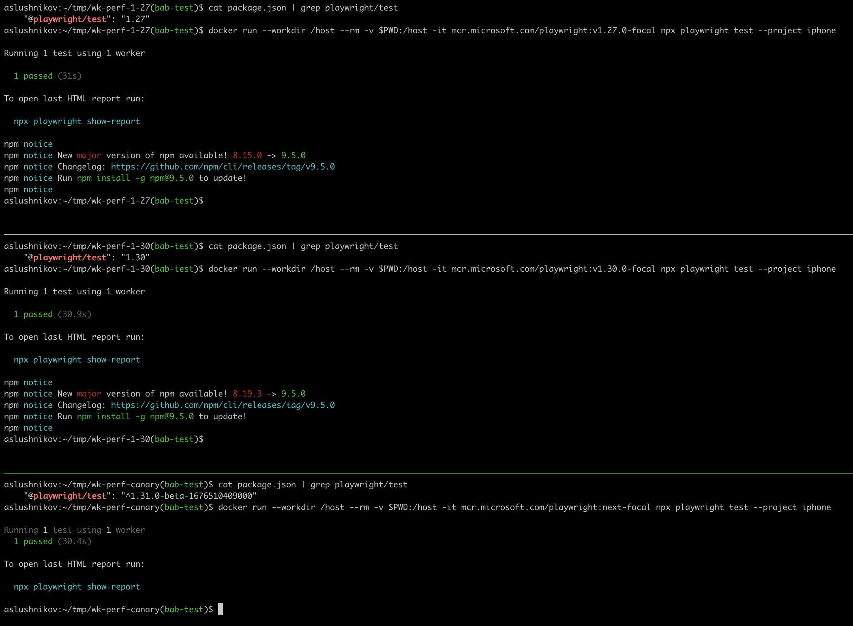
Task: Click 'npm install -g npm@9.5.0' in first pane
Action: click(135, 178)
